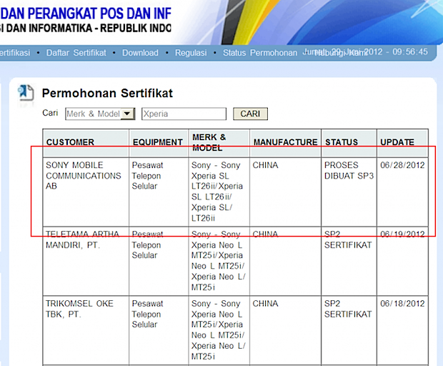Screen dimensions: 443x366
Task: Select Download from the navigation bar
Action: click(x=140, y=52)
